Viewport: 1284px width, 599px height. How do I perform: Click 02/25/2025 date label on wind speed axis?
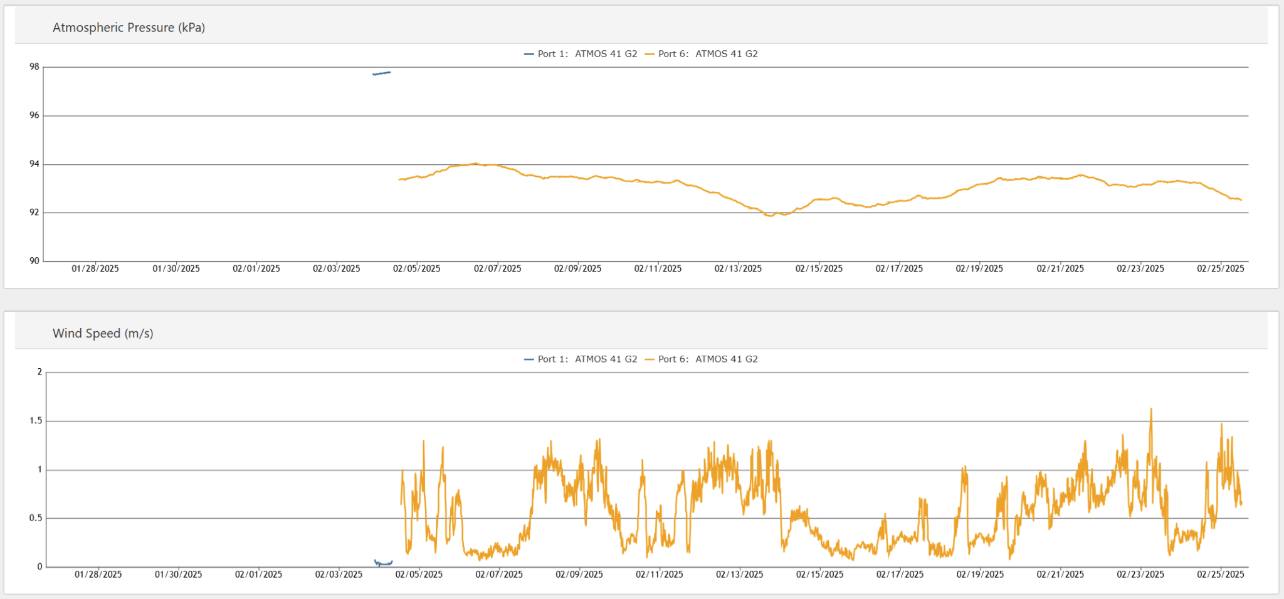[1220, 575]
